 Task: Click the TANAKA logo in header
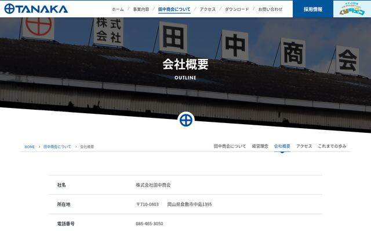(x=36, y=9)
